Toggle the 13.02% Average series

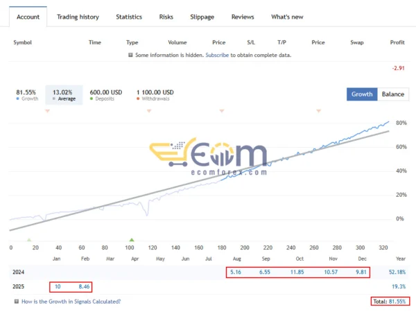pyautogui.click(x=64, y=95)
